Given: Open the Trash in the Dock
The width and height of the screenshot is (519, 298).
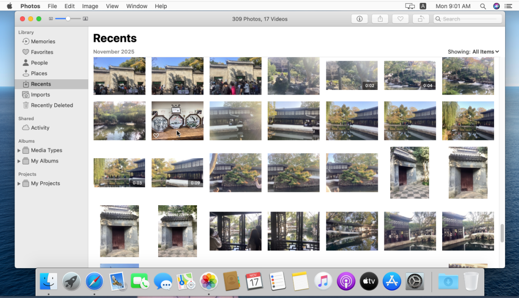Looking at the screenshot, I should coord(471,282).
